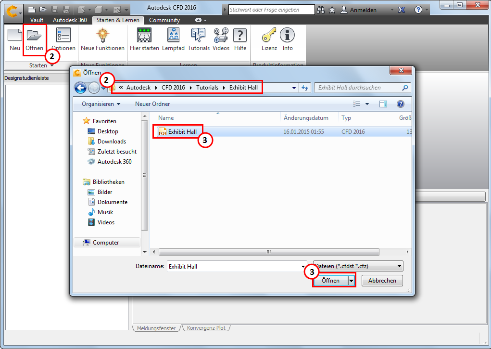Open the customize quick access toolbar dropdown
The width and height of the screenshot is (491, 349).
(126, 10)
